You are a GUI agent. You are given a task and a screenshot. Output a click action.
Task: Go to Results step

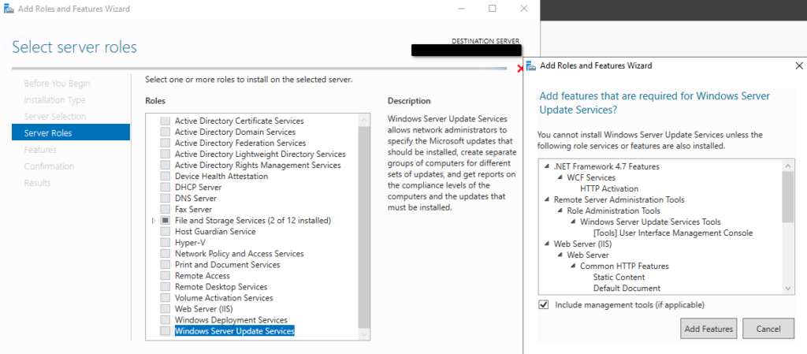tap(37, 183)
